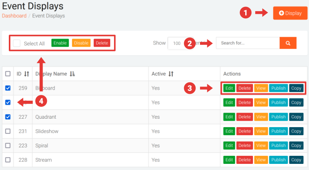The image size is (309, 170).
Task: Uncheck the checkbox for row 259
Action: click(8, 88)
